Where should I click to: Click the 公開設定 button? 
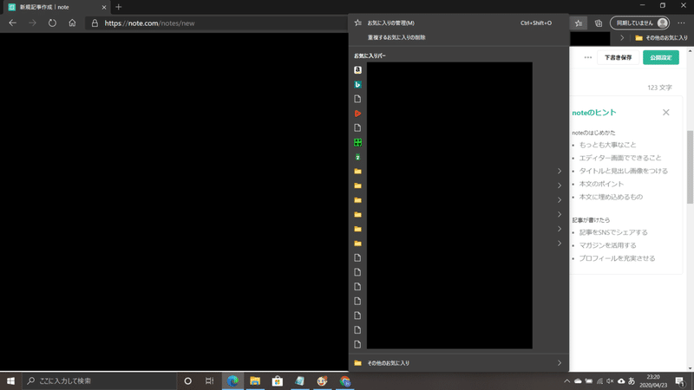661,57
